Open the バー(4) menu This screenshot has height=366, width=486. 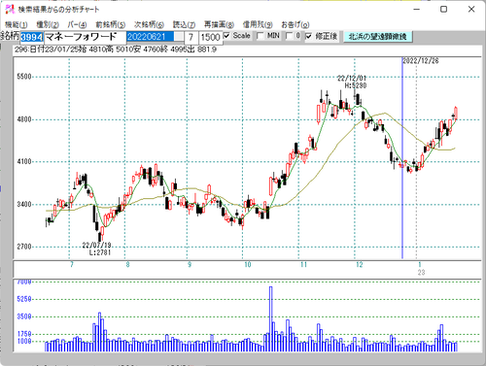pos(77,24)
